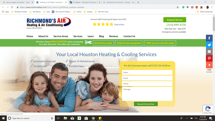Open more sharing options plus icon
Image resolution: width=215 pixels, height=121 pixels.
[209, 65]
